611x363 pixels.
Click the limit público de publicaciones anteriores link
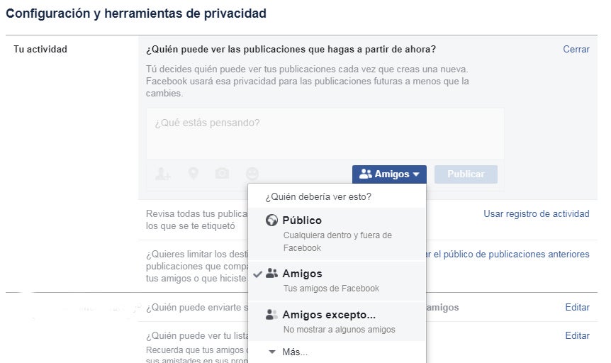[x=508, y=255]
